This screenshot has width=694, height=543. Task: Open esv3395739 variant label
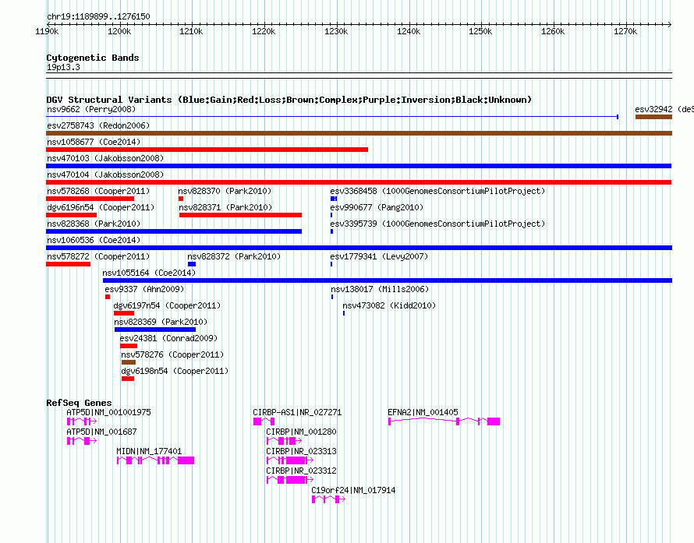pos(437,224)
